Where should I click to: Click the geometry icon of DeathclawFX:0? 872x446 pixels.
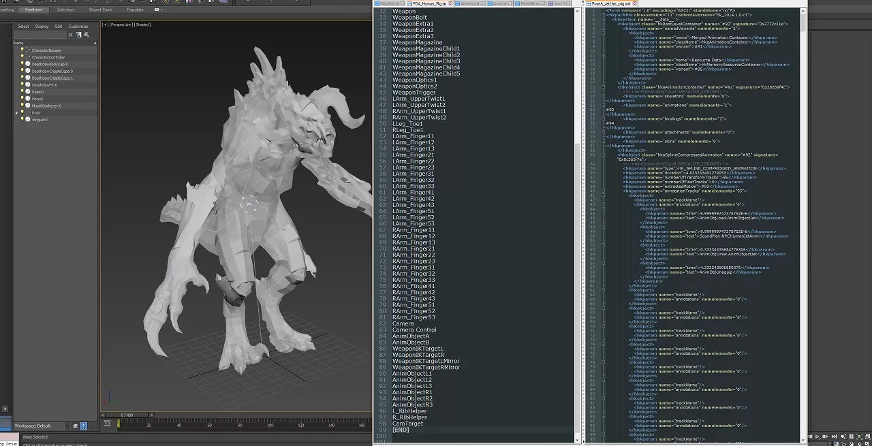point(28,85)
